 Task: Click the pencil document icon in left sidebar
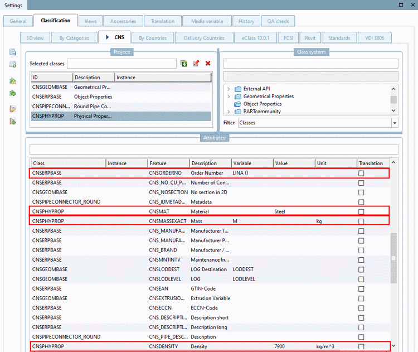(x=12, y=108)
